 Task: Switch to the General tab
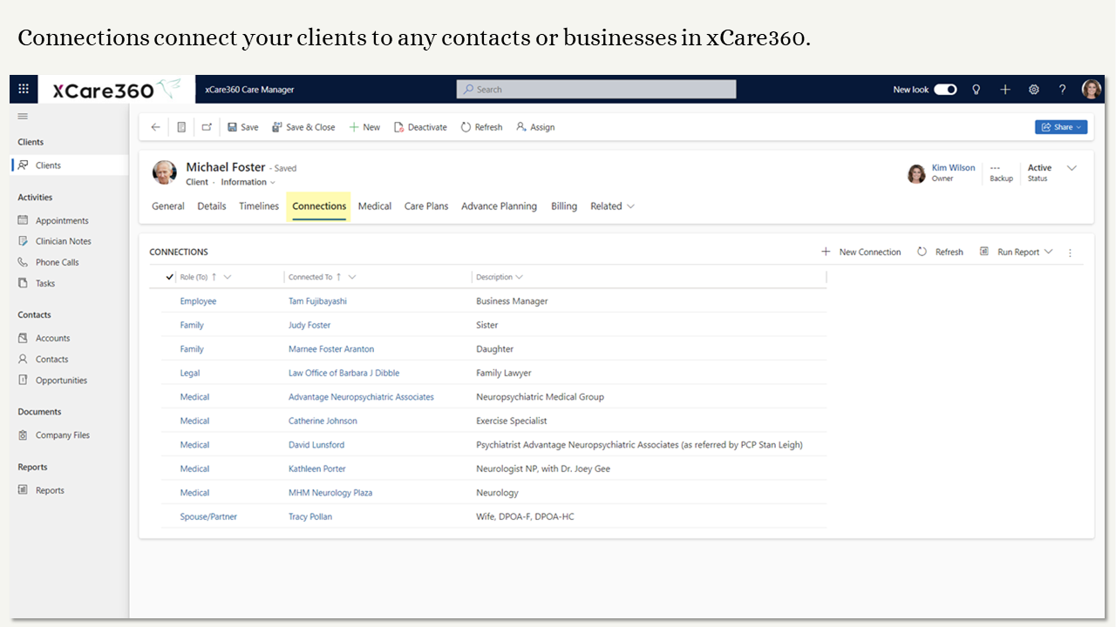(168, 206)
